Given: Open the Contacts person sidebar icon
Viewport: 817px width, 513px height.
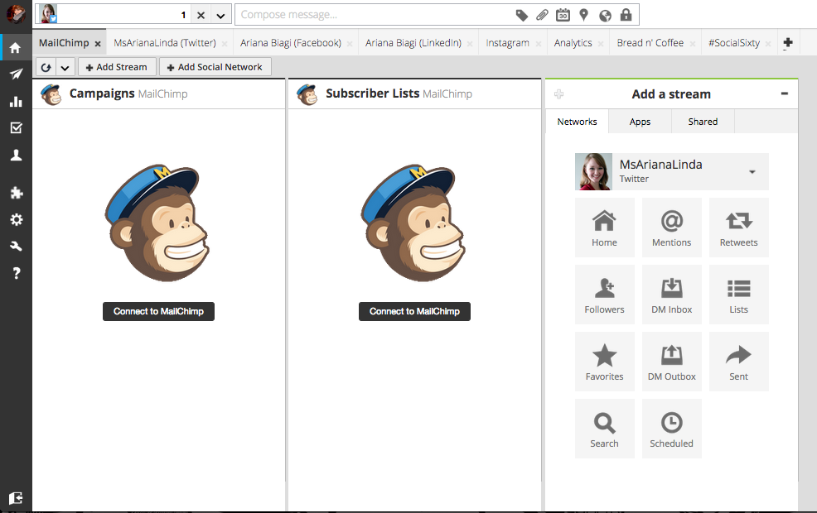Looking at the screenshot, I should [16, 155].
